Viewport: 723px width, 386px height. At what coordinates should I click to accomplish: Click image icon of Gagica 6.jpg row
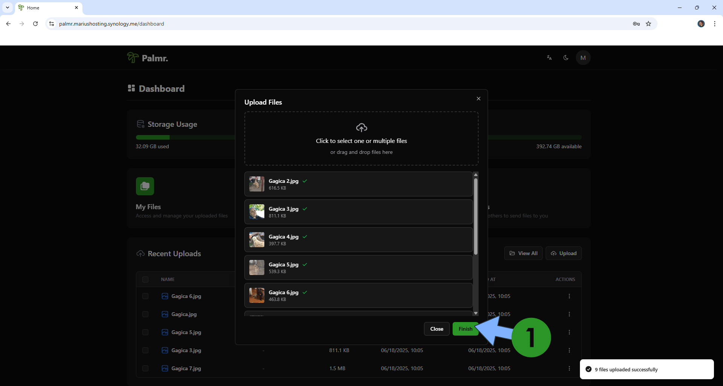coord(165,296)
